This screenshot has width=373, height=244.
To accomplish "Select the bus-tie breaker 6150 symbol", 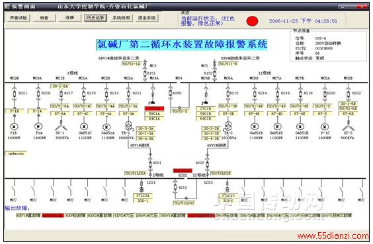I will [x=171, y=93].
